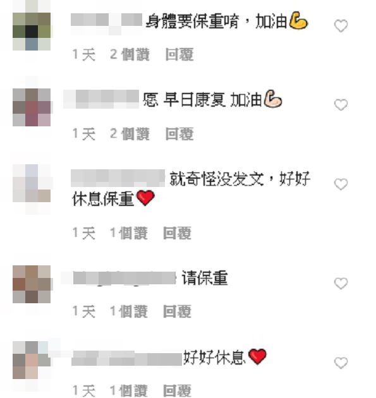Image resolution: width=376 pixels, height=398 pixels.
Task: Open avatar of the 请保重 commenter
Action: [32, 284]
